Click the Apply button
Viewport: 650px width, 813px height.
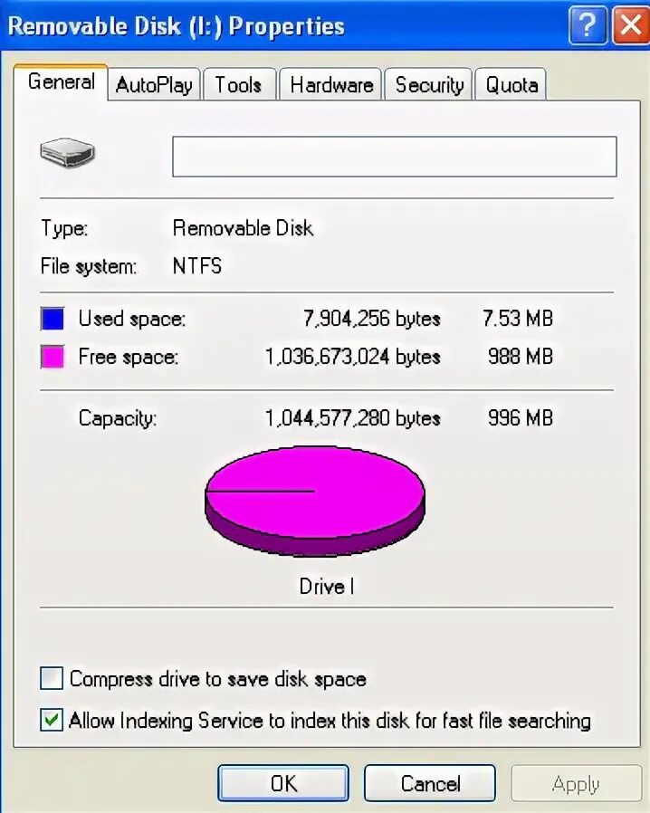(576, 783)
